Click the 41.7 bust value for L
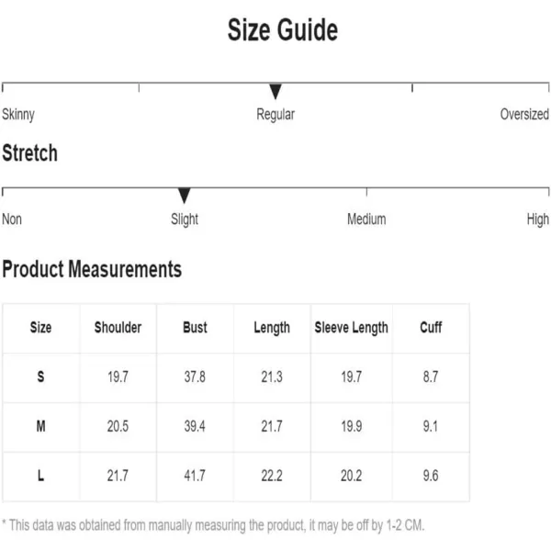The height and width of the screenshot is (551, 551). (195, 476)
